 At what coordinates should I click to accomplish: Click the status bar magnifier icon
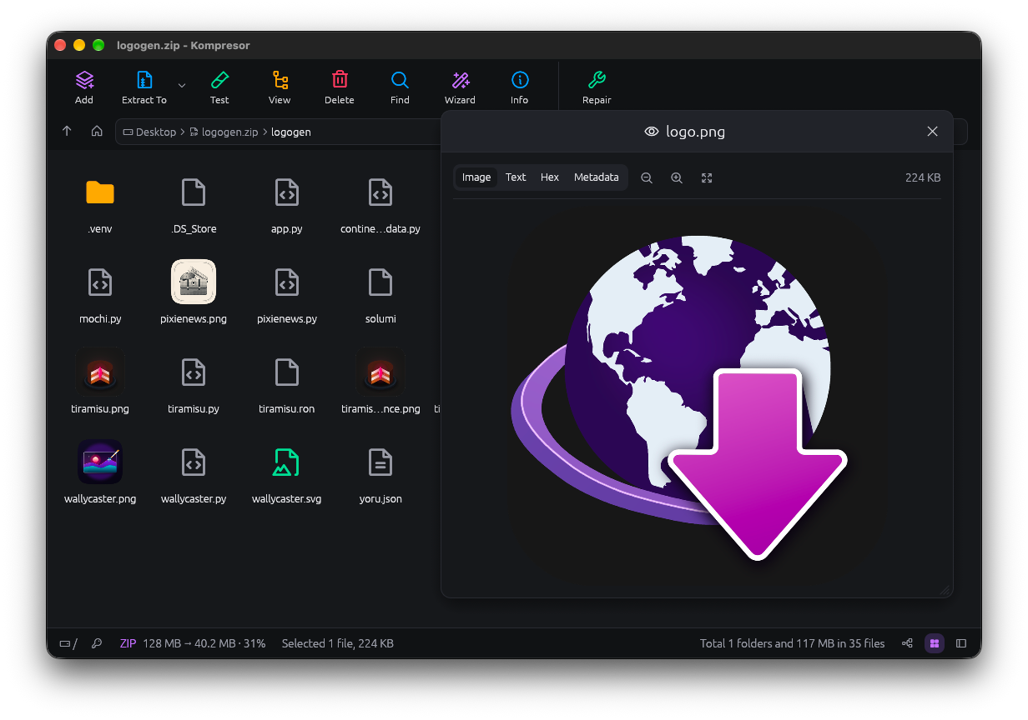pos(97,643)
